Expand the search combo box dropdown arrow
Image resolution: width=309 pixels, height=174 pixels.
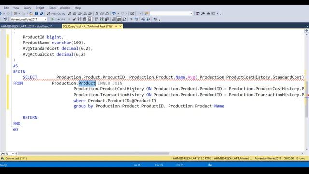[x=191, y=14]
